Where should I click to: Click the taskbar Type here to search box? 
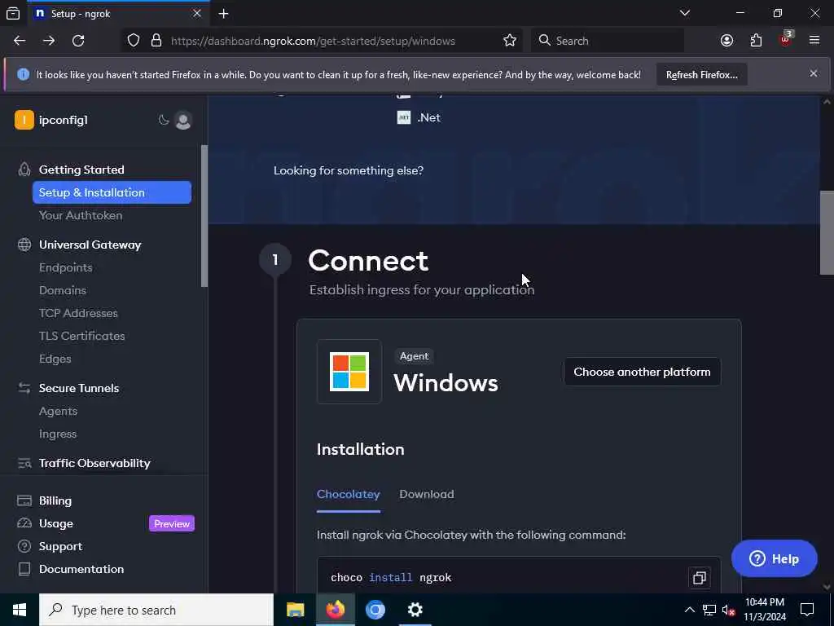point(156,610)
